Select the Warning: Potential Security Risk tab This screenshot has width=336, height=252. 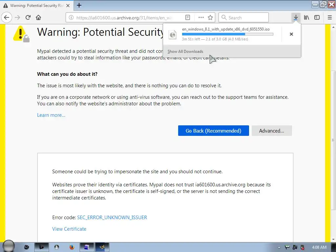click(37, 6)
